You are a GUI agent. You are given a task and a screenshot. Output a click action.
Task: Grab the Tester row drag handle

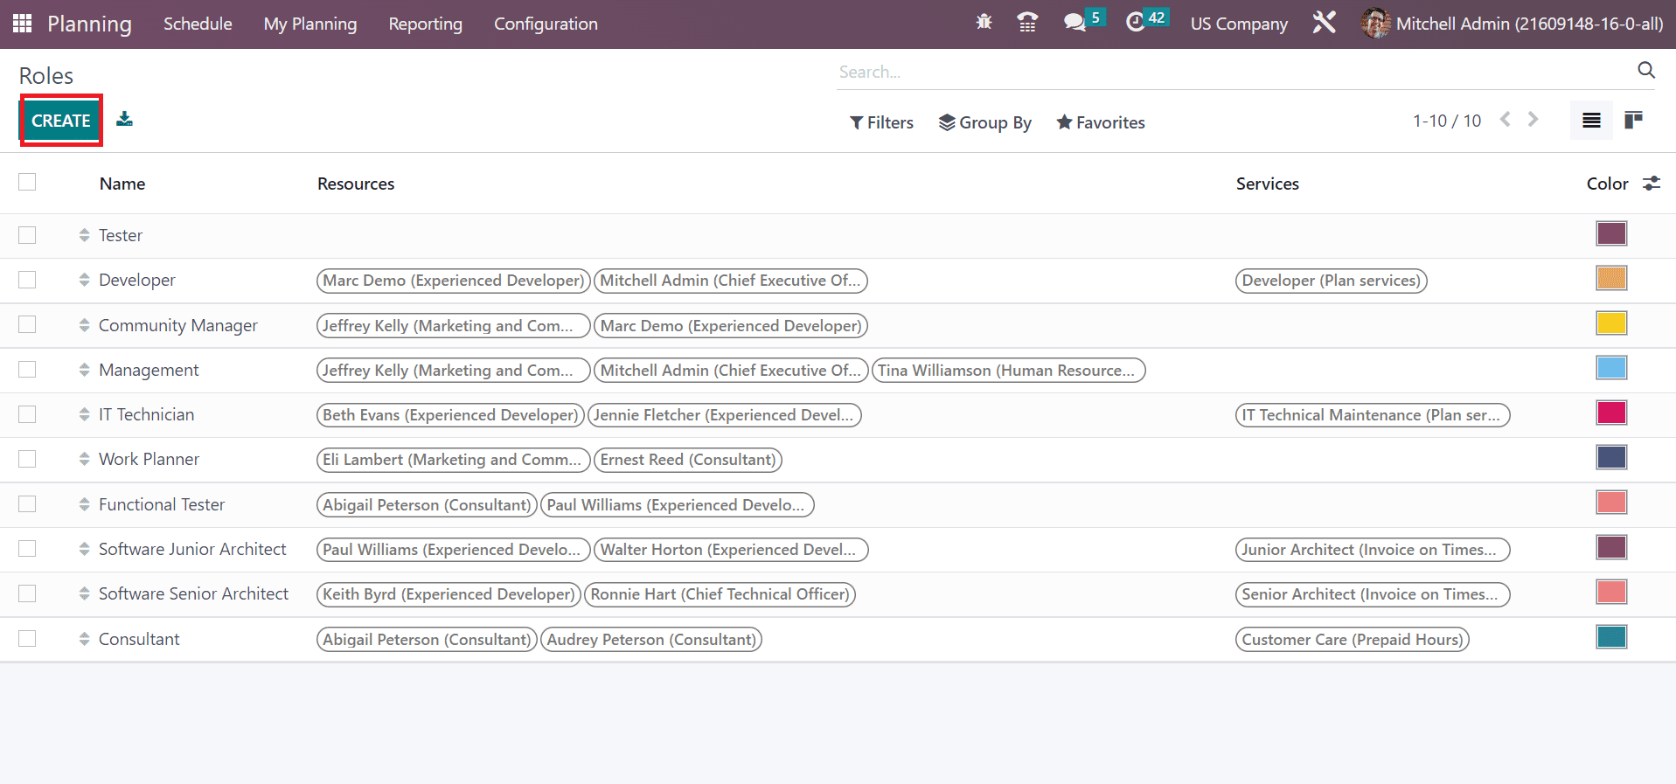tap(84, 235)
